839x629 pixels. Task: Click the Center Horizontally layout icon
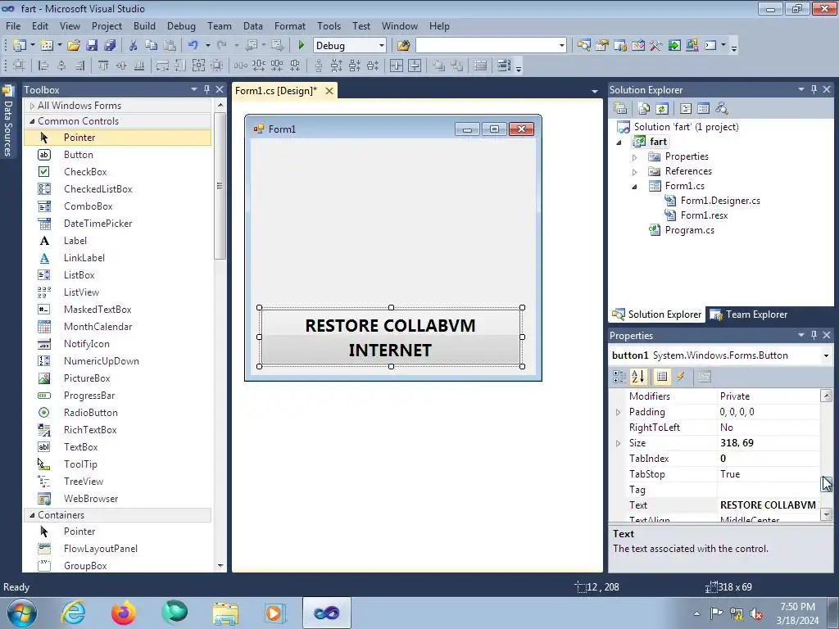(x=397, y=66)
